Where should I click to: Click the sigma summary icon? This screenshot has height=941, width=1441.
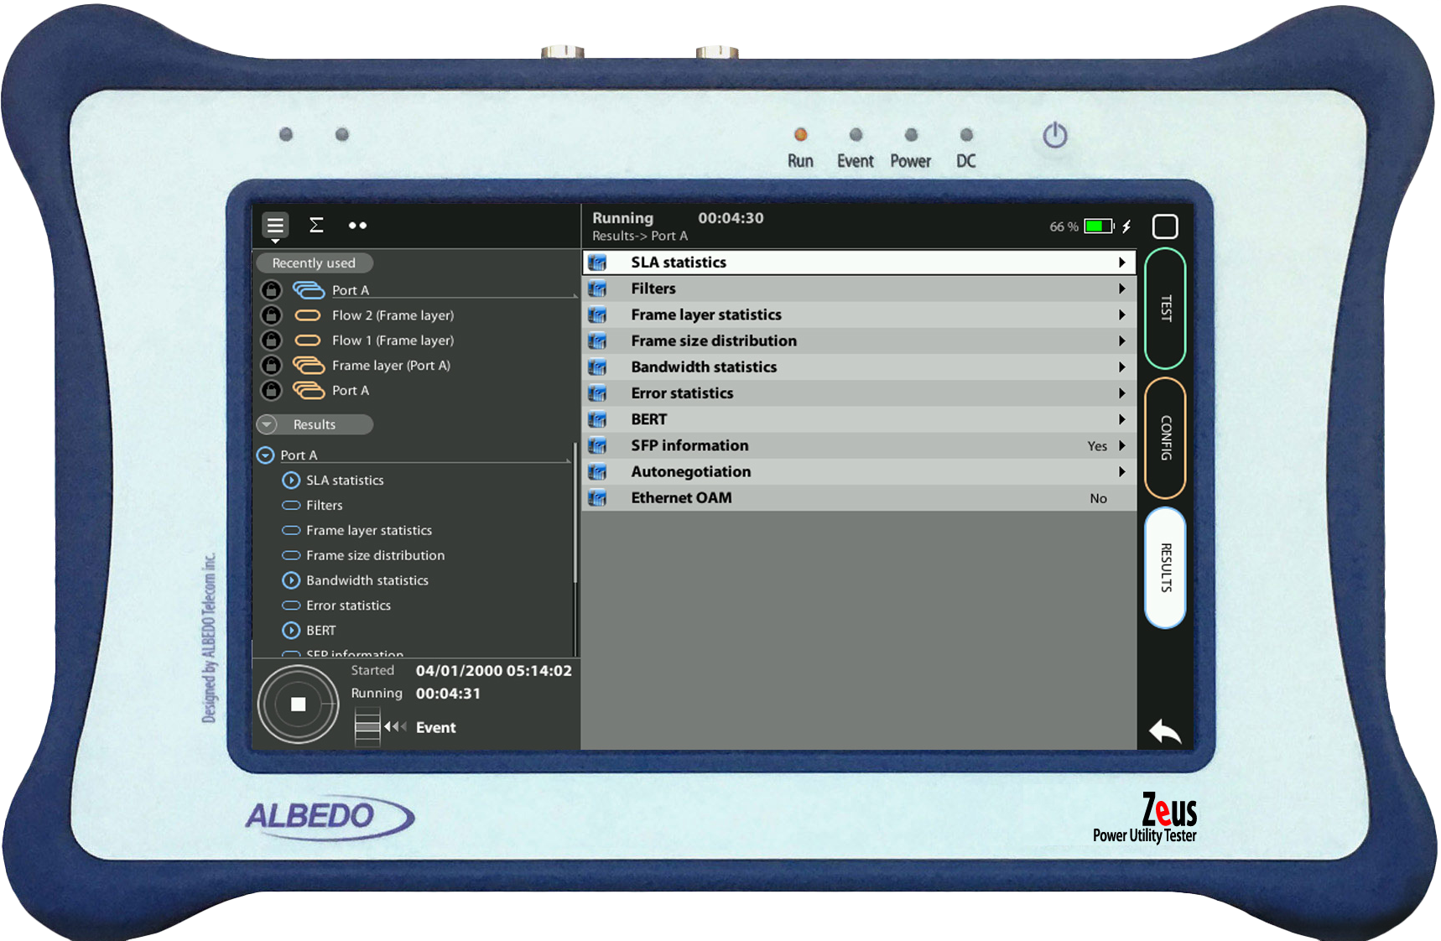315,225
